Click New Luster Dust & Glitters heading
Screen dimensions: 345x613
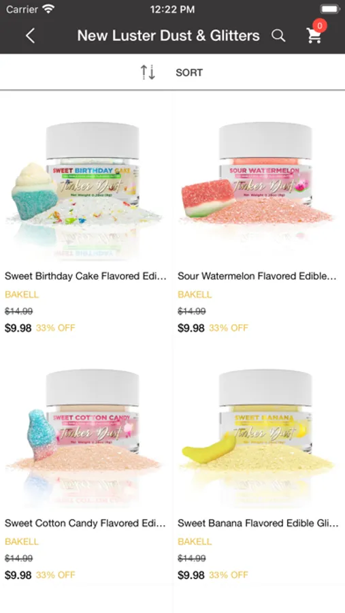click(168, 36)
